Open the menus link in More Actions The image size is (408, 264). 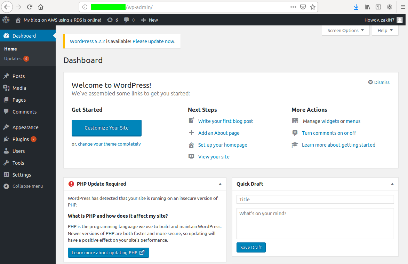click(x=353, y=121)
